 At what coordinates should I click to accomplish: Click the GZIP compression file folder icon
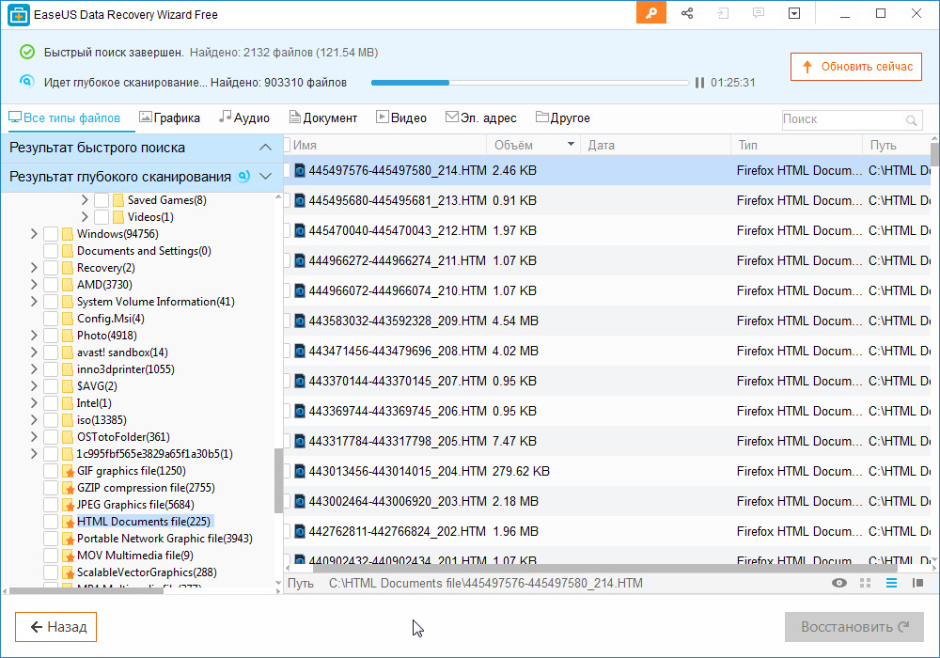68,488
